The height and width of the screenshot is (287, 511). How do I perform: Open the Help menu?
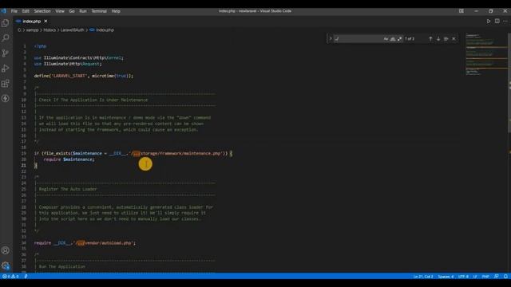pyautogui.click(x=116, y=11)
